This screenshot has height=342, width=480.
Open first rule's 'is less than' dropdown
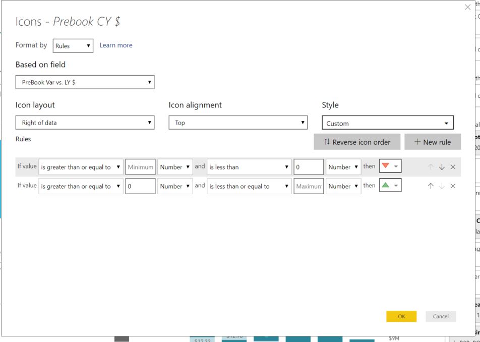click(x=249, y=167)
